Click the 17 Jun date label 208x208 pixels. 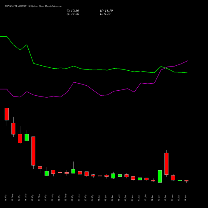[x=179, y=198]
